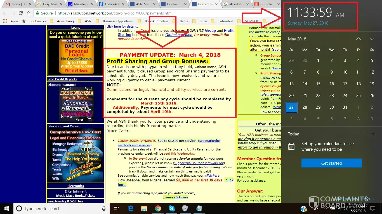
Task: Open the Free Credit Reports link
Action: click(x=62, y=79)
